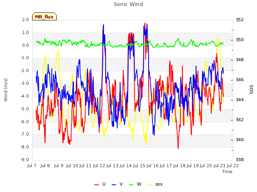257x192 pixels.
Task: Click the Jul 15 date tick label
Action: pos(139,166)
